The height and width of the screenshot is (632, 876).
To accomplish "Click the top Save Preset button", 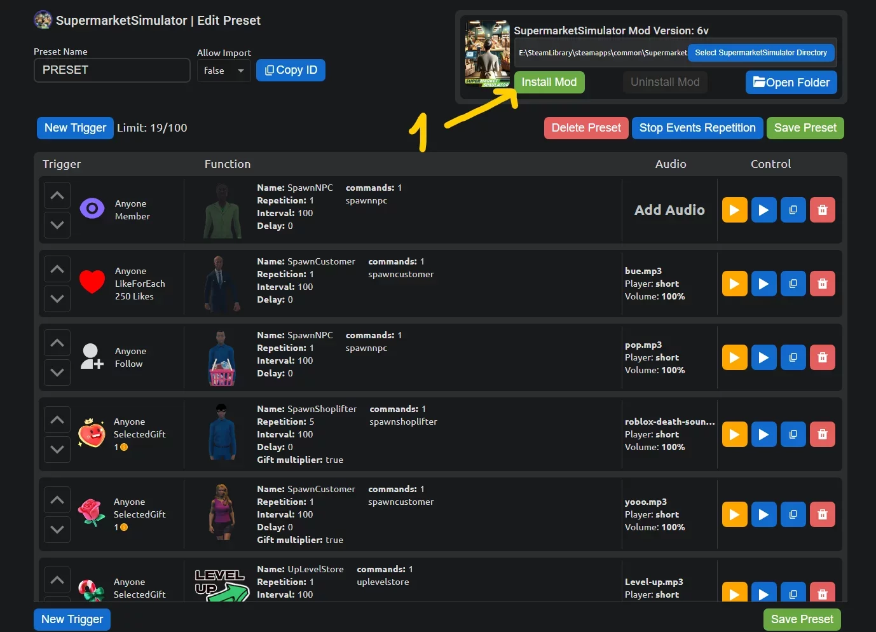I will click(805, 128).
